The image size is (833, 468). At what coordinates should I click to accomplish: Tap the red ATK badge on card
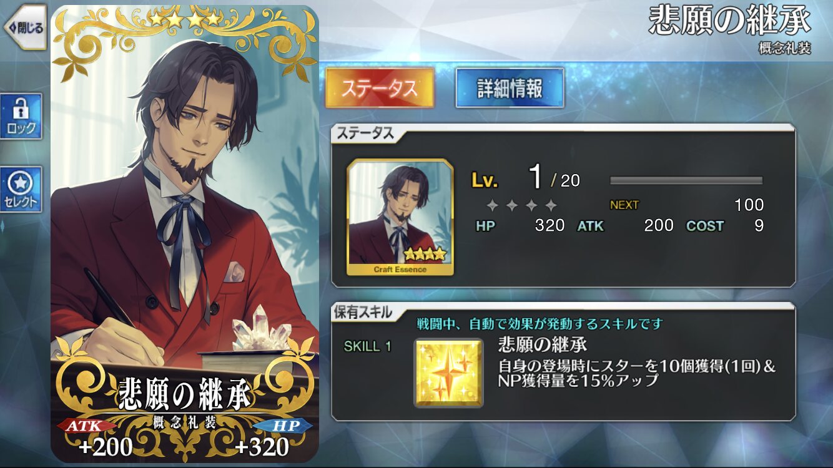coord(87,425)
